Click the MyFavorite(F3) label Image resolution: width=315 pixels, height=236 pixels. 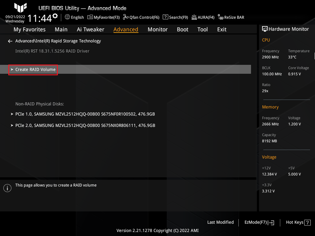pyautogui.click(x=107, y=18)
